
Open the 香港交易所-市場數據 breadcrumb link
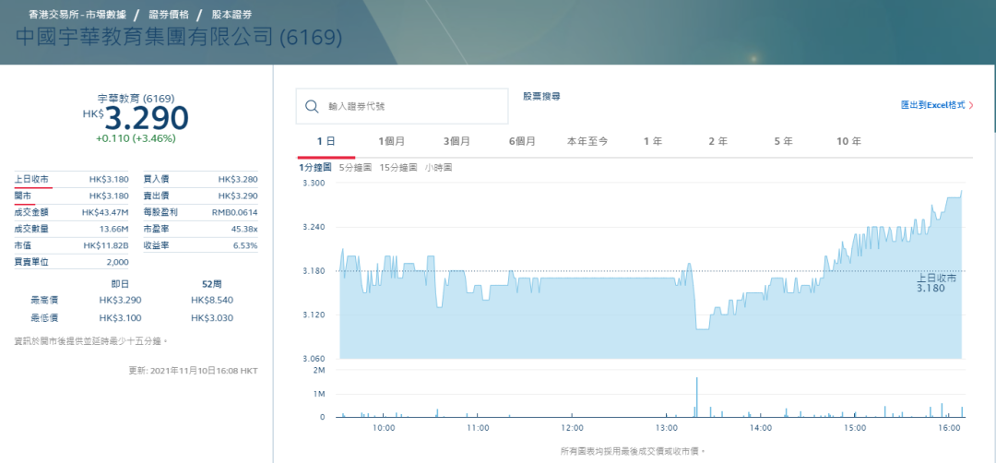(77, 13)
